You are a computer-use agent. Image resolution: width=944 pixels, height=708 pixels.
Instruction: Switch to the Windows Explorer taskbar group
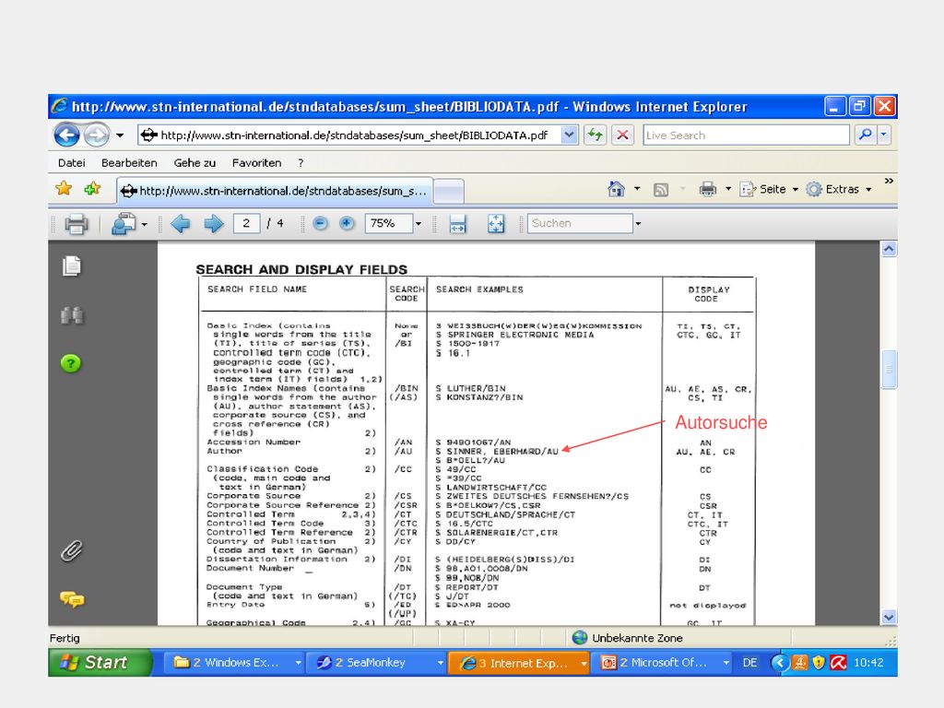click(x=234, y=663)
